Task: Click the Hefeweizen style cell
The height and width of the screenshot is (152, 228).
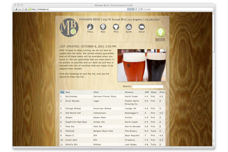Action: [x=100, y=113]
